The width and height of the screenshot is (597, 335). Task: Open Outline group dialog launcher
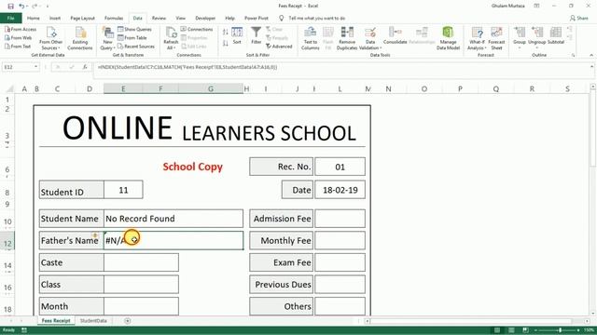click(573, 56)
